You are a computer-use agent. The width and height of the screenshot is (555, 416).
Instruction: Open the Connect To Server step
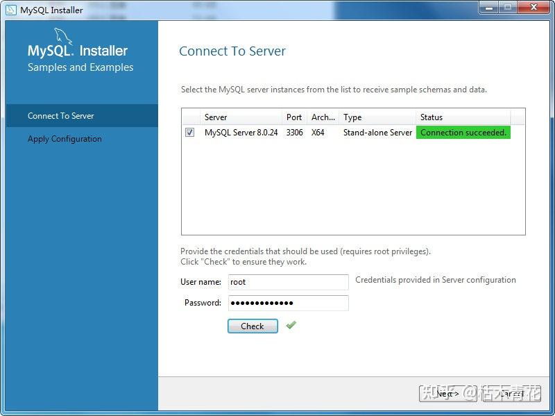coord(82,115)
